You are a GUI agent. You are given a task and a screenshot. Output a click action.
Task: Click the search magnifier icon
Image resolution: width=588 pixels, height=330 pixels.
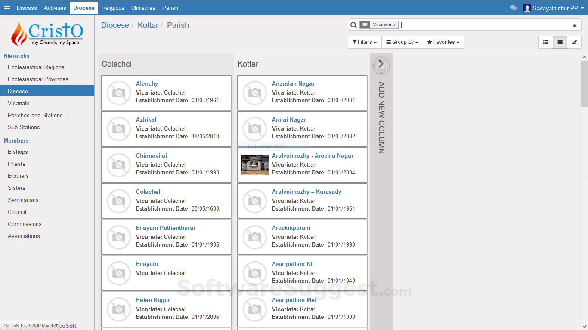pos(353,25)
